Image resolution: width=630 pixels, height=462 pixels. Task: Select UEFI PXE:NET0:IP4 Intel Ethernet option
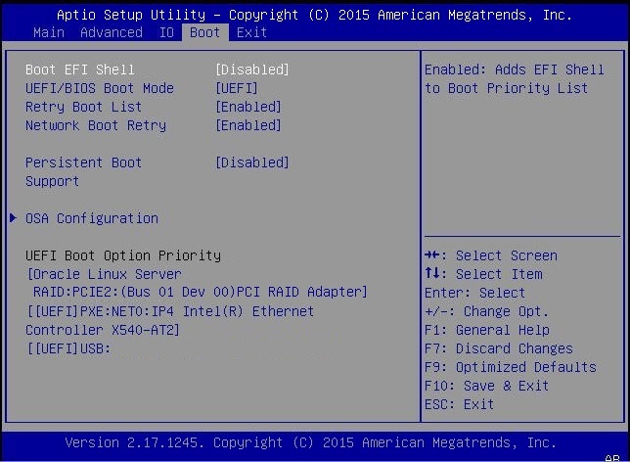coord(170,311)
